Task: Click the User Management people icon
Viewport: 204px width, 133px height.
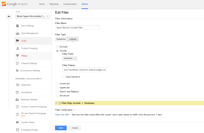Action: [x=17, y=33]
